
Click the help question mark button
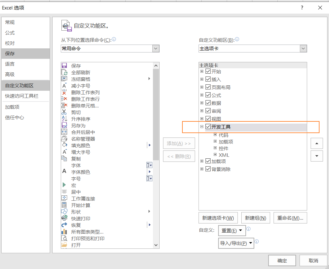coord(302,8)
